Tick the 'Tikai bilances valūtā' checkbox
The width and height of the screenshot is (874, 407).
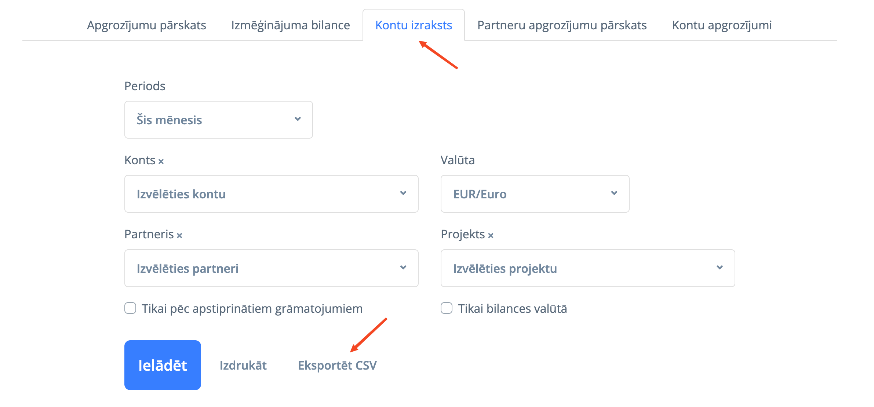click(447, 308)
